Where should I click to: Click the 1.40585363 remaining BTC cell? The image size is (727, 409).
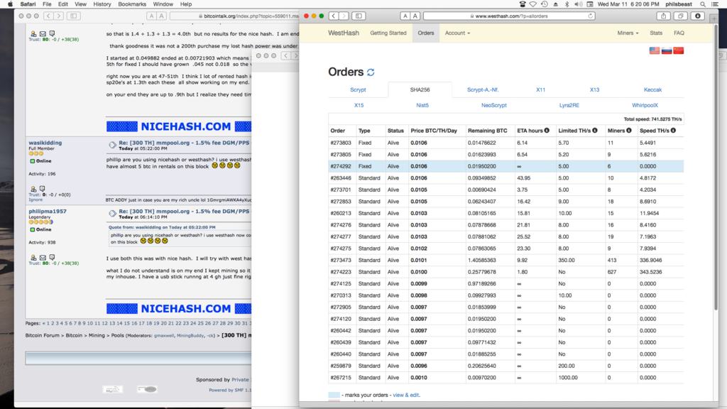[x=490, y=260]
